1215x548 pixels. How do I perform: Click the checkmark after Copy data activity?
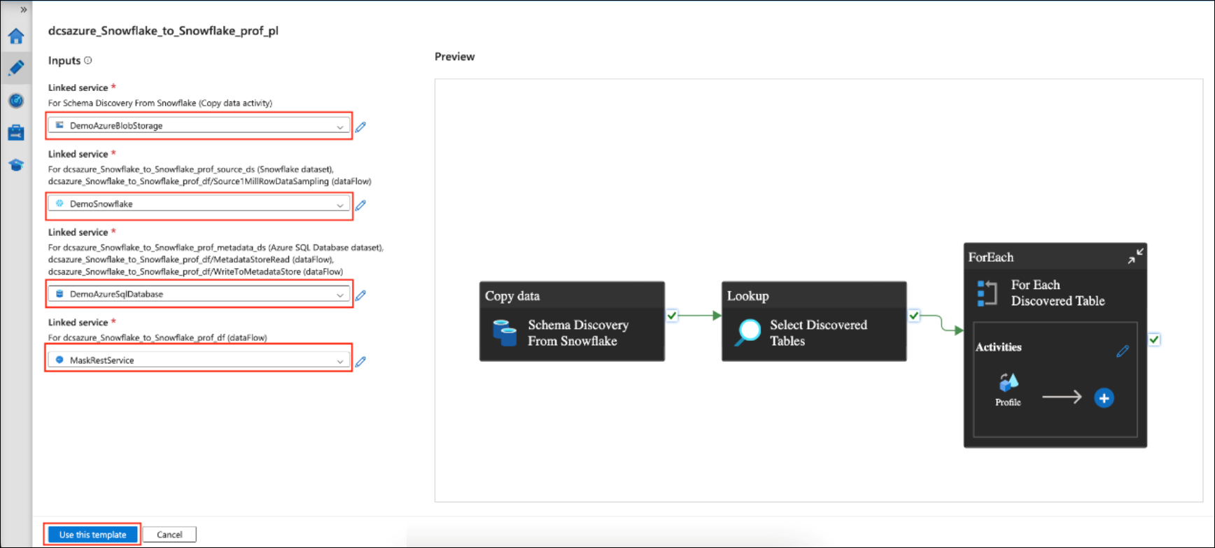click(672, 316)
